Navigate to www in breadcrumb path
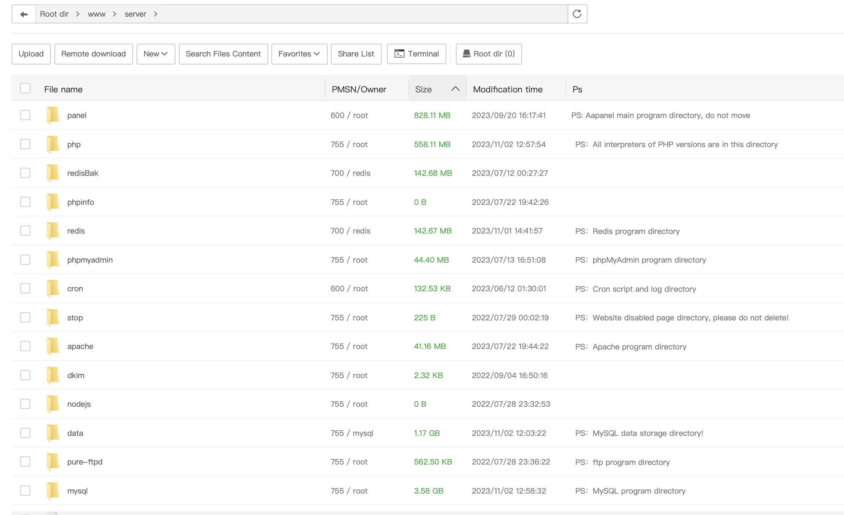844x515 pixels. click(x=96, y=14)
